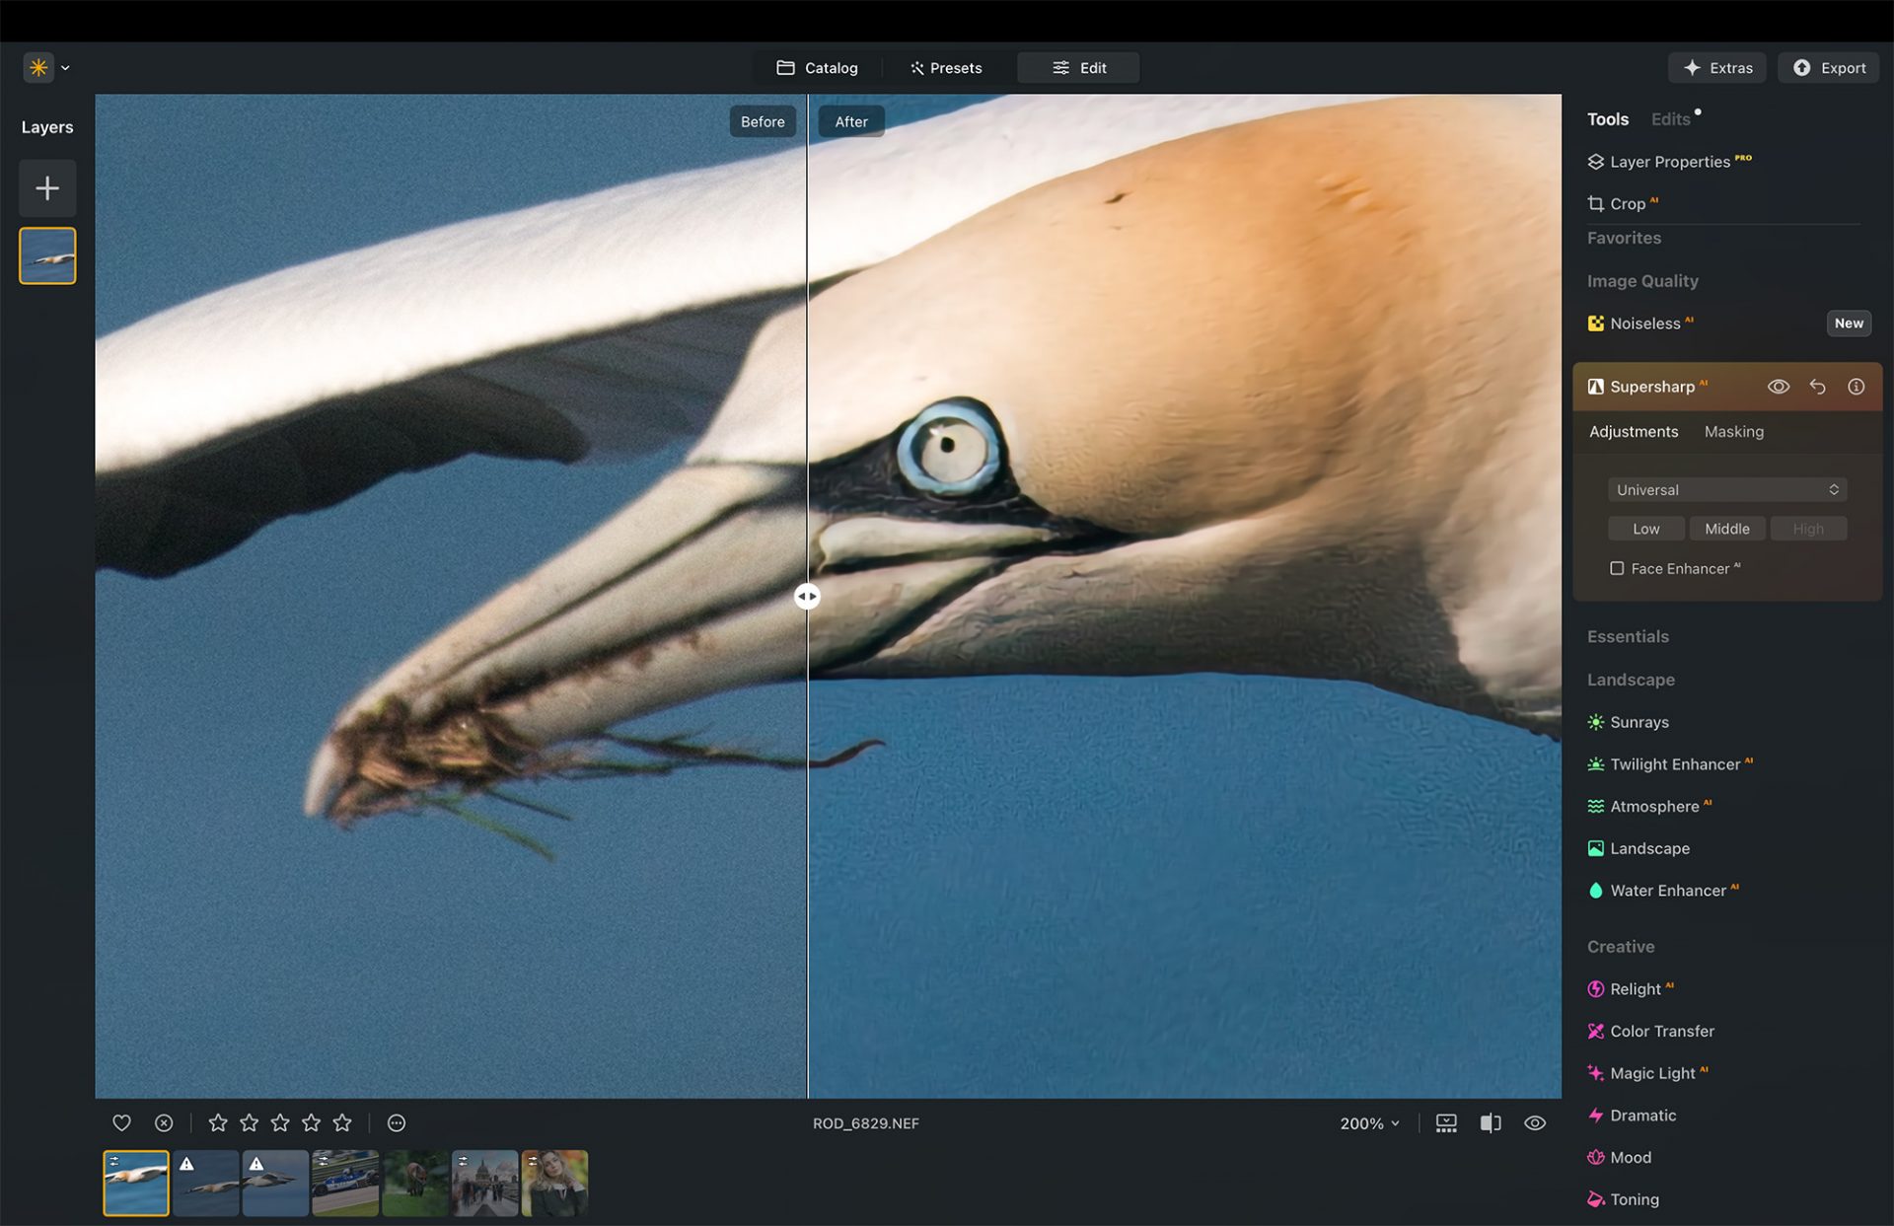Screen dimensions: 1894x1226
Task: Toggle Supersharp preview visibility
Action: pyautogui.click(x=1779, y=387)
